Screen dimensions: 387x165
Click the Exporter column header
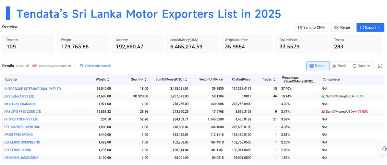pos(11,80)
